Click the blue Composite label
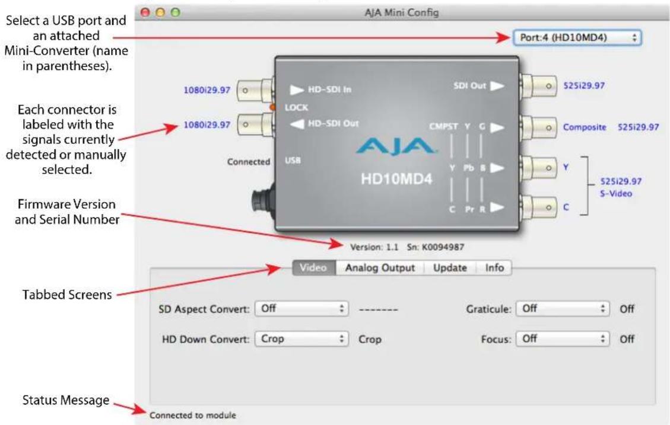 pyautogui.click(x=585, y=127)
